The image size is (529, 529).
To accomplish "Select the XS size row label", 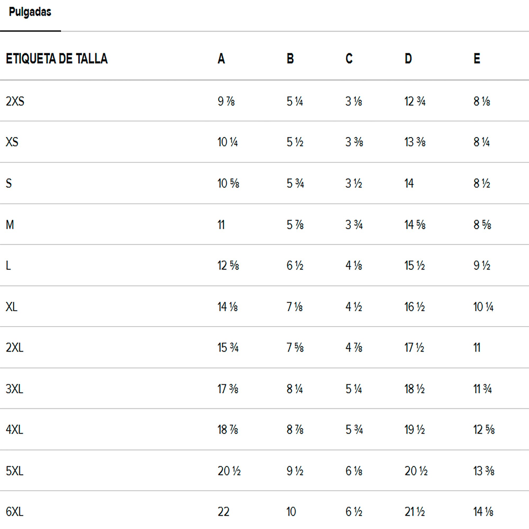I will (12, 142).
